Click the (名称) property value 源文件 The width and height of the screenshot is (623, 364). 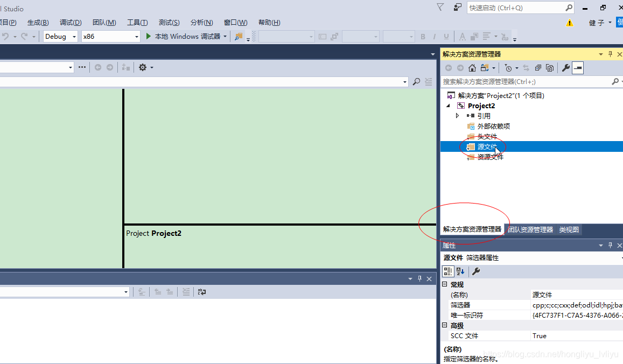coord(577,295)
